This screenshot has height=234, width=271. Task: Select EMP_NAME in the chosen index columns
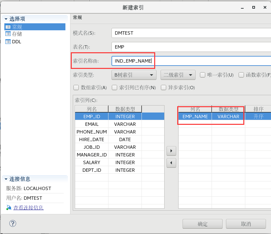tap(195, 117)
